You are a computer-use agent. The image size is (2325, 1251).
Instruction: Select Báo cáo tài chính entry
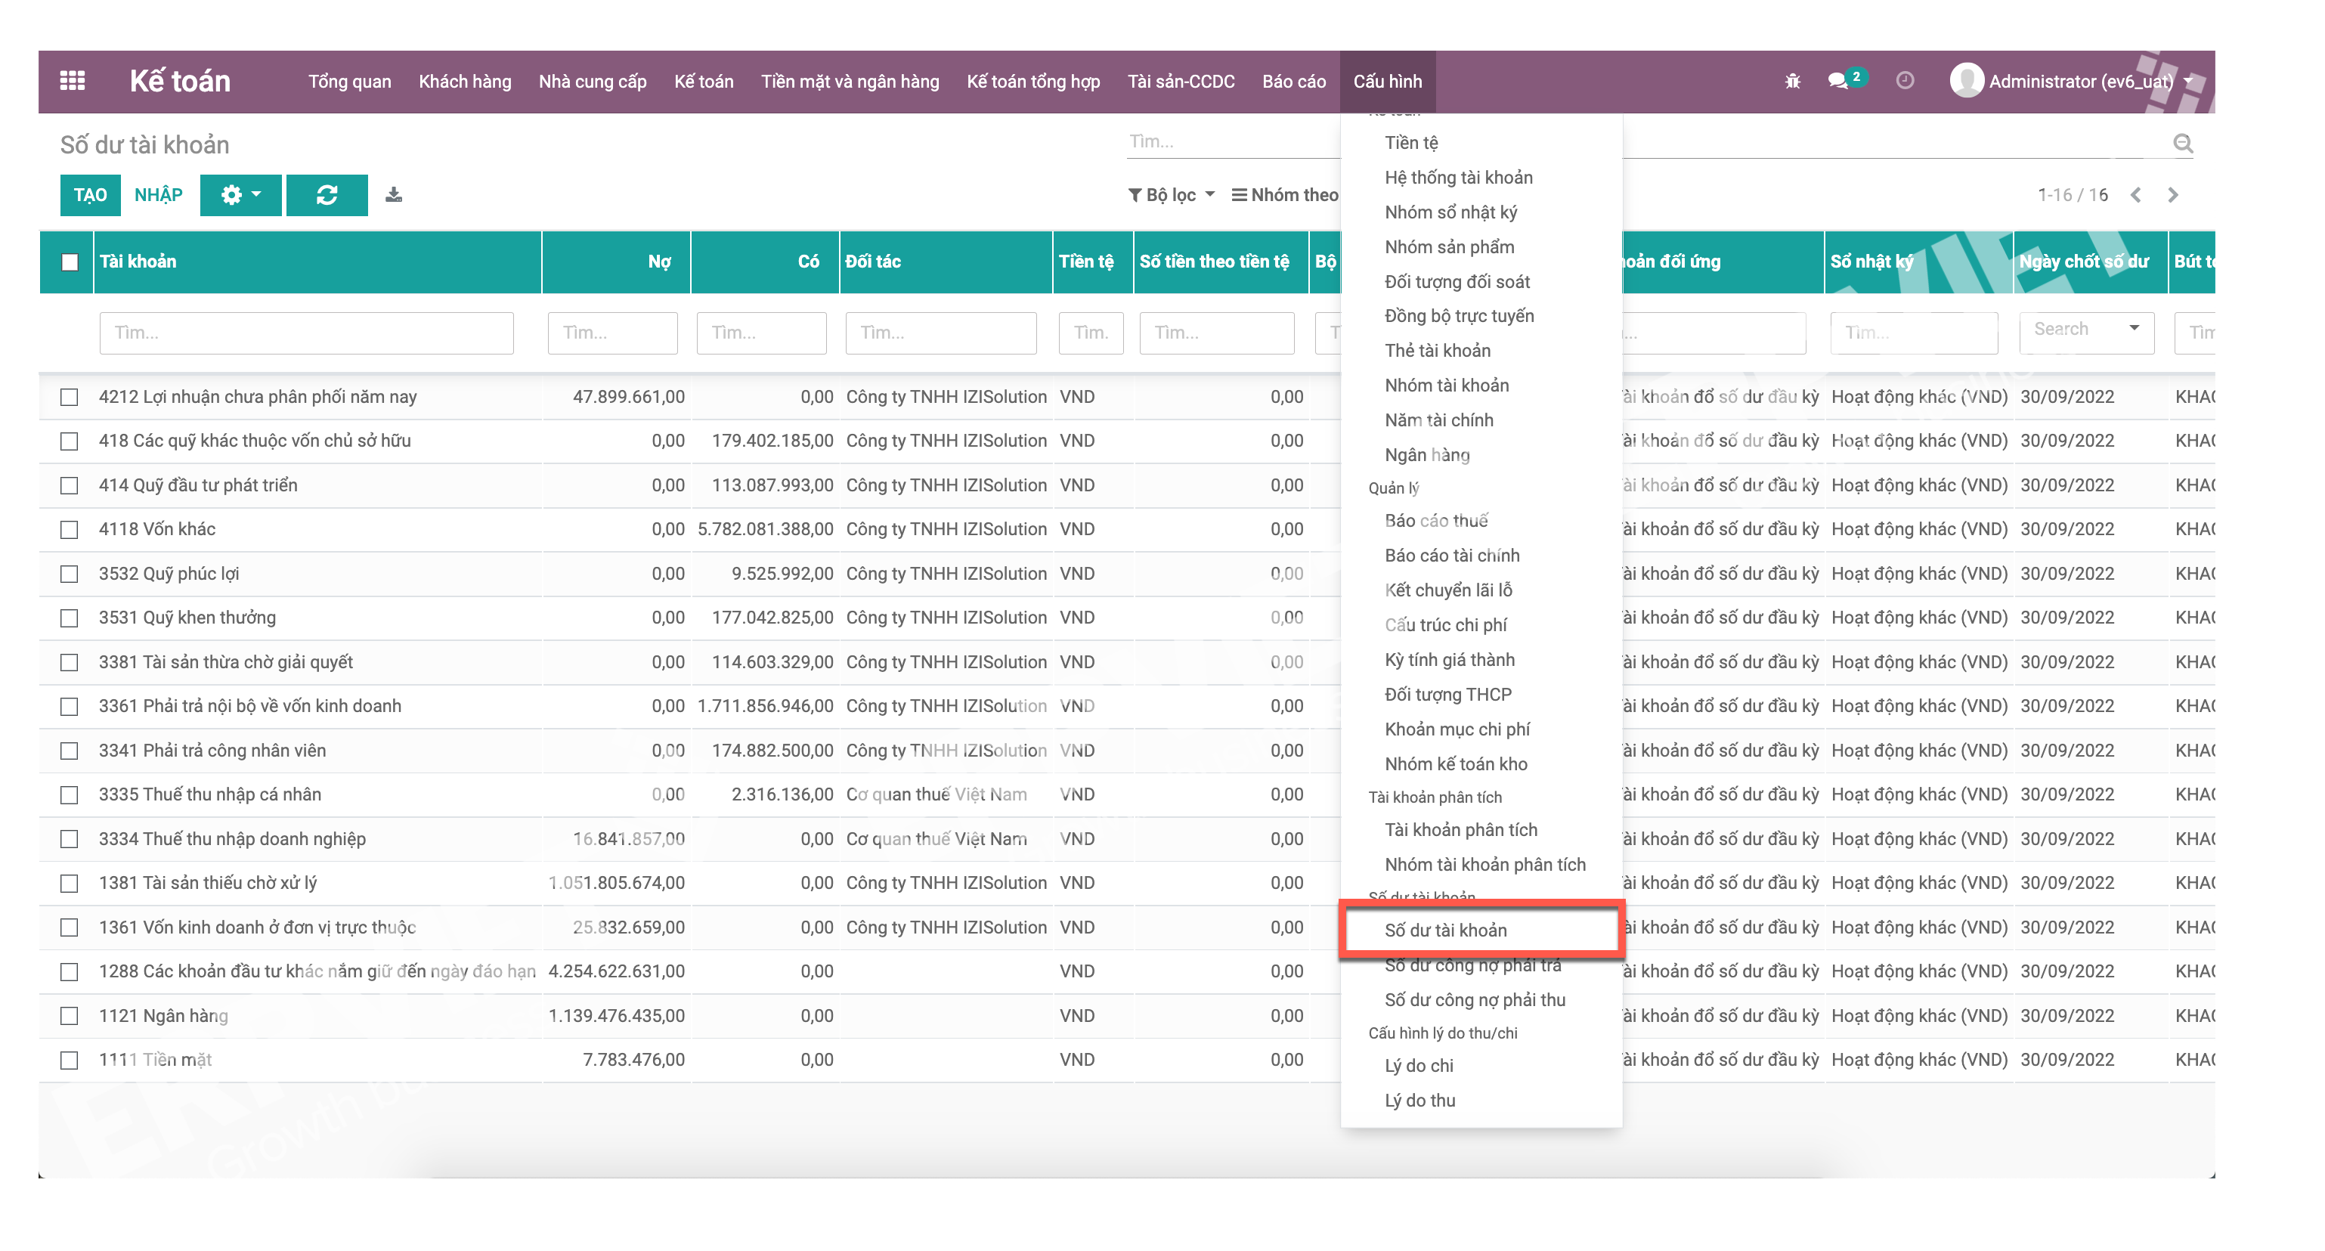coord(1451,556)
